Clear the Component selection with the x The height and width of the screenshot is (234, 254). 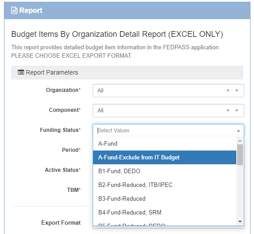(x=228, y=111)
